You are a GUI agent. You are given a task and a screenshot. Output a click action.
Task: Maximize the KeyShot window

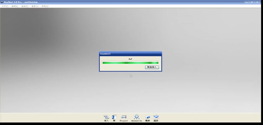[x=252, y=2]
